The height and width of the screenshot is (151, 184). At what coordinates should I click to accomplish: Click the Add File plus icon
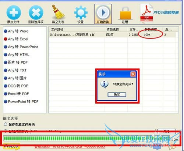[14, 12]
